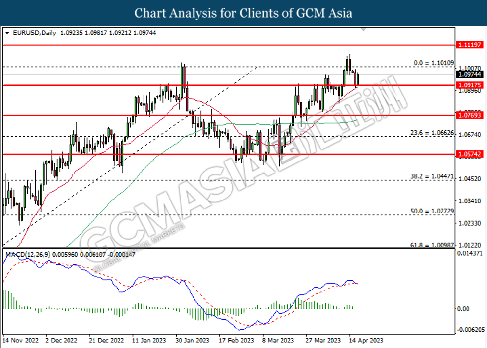Image resolution: width=487 pixels, height=348 pixels.
Task: Click the 8 Mar 2023 date label
Action: [278, 340]
